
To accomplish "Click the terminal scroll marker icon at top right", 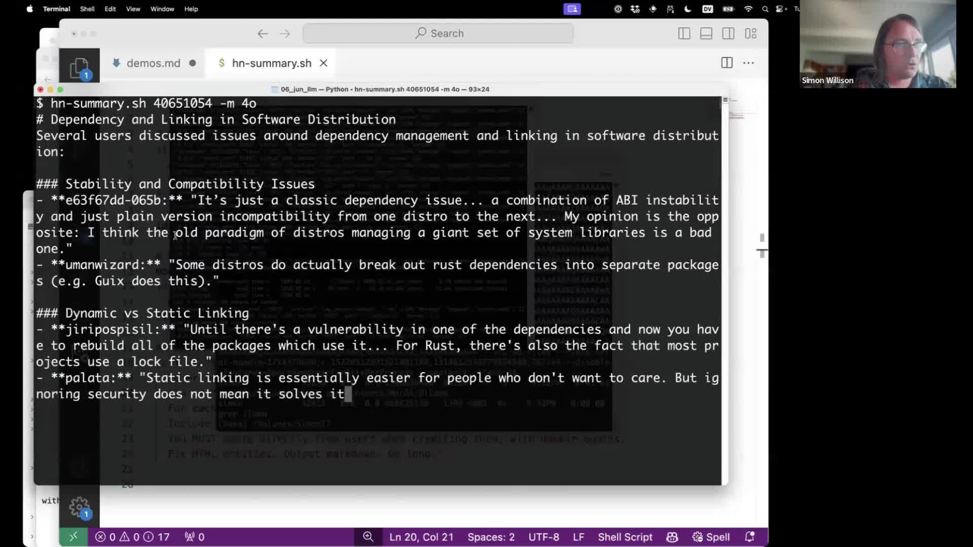I will (725, 100).
